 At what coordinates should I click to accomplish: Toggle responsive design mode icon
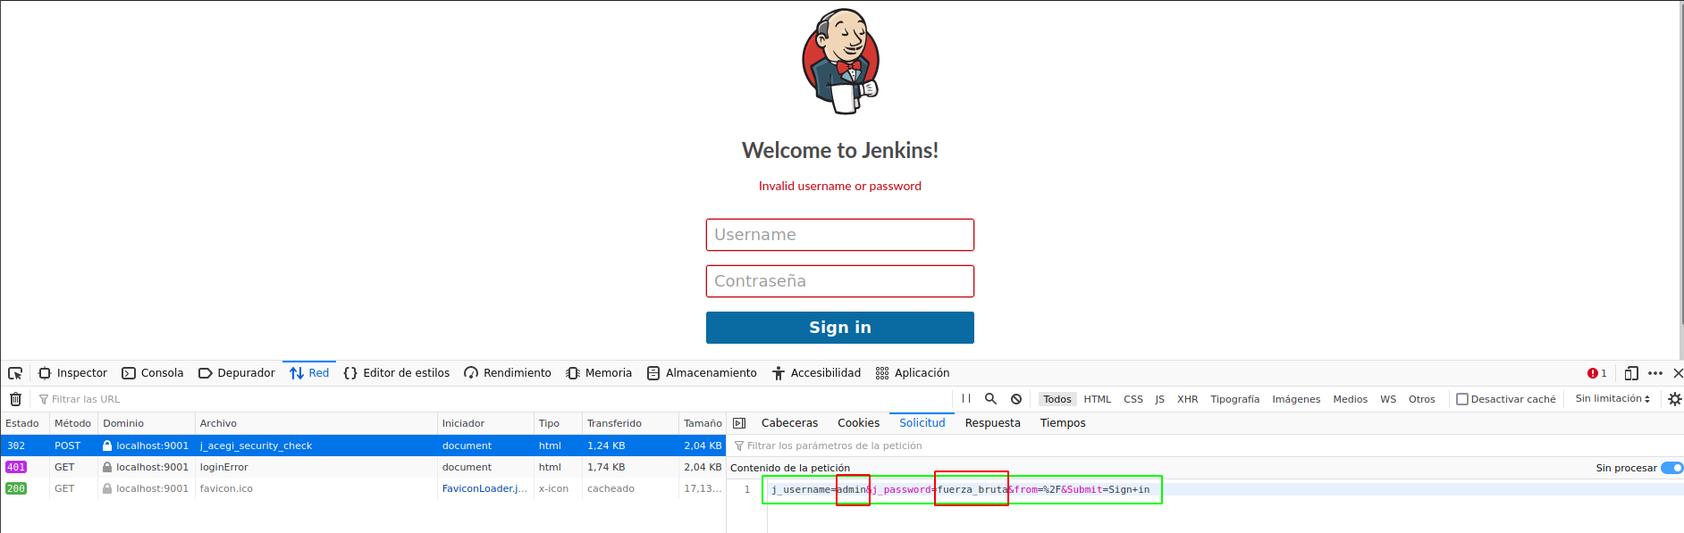tap(1631, 373)
